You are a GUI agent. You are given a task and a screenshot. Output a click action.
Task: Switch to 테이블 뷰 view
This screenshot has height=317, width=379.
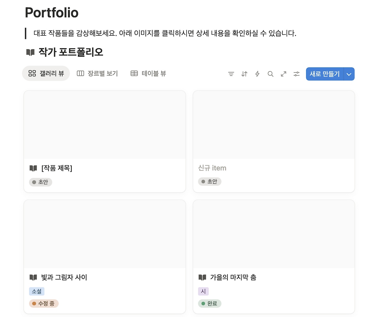(x=148, y=73)
